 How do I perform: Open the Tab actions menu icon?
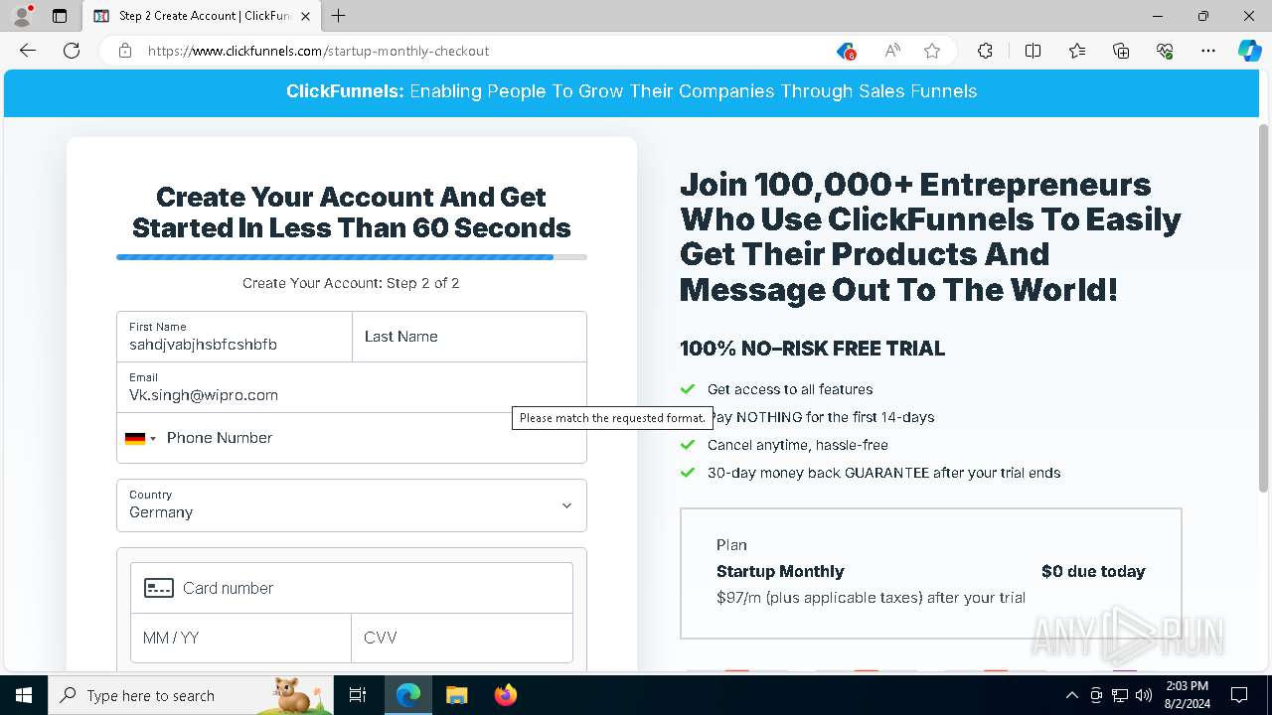60,16
